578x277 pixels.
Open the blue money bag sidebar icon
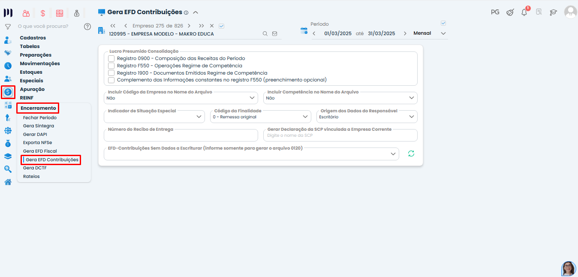tap(8, 144)
